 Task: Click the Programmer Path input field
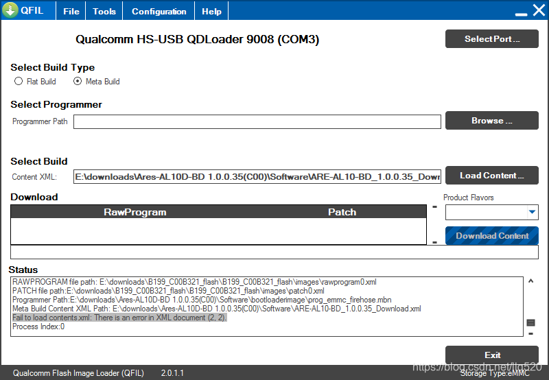click(x=257, y=122)
